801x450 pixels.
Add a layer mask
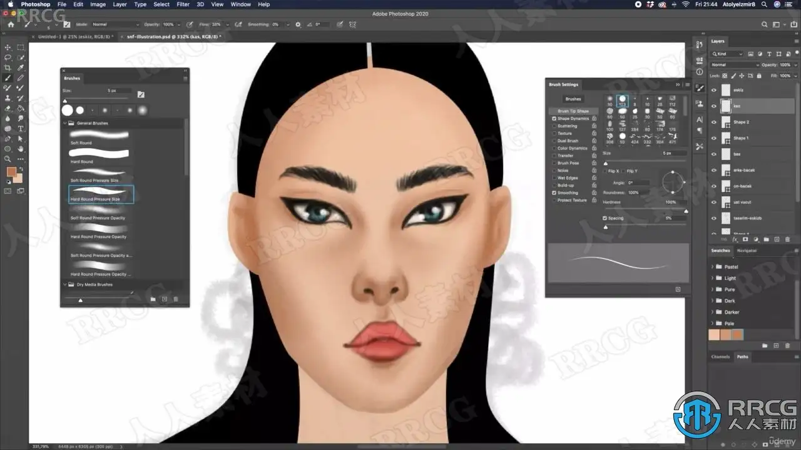[746, 239]
